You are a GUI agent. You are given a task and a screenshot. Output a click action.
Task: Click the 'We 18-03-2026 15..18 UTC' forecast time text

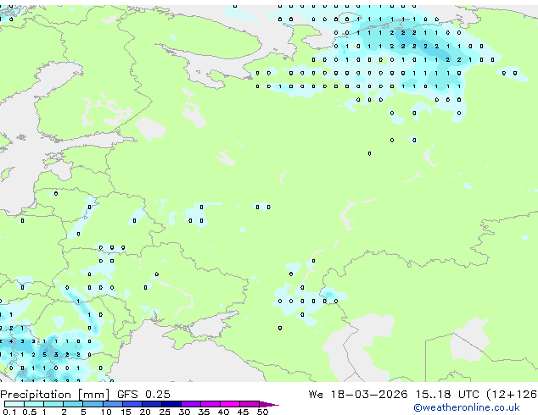click(x=394, y=395)
